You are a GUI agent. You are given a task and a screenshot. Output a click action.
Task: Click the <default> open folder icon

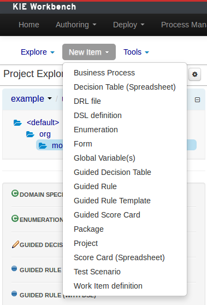pos(17,123)
